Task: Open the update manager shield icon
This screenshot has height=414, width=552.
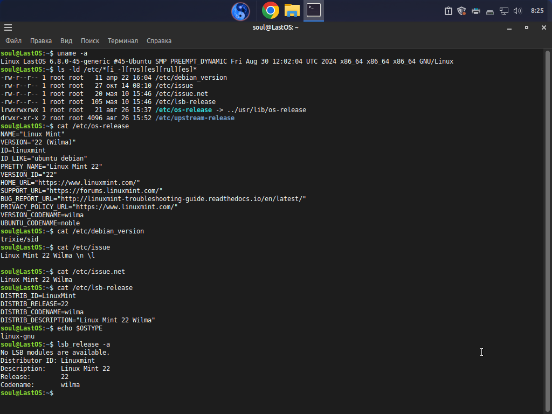Action: tap(461, 11)
